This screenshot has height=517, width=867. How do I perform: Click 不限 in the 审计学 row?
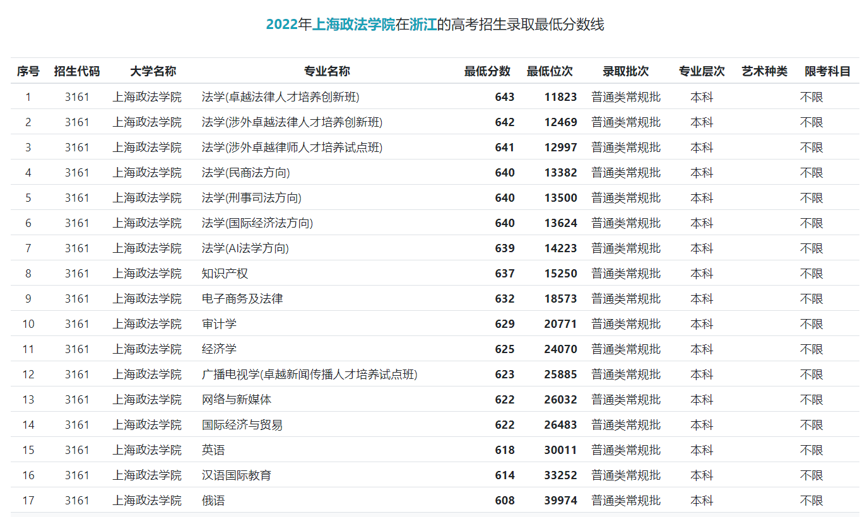pos(812,324)
